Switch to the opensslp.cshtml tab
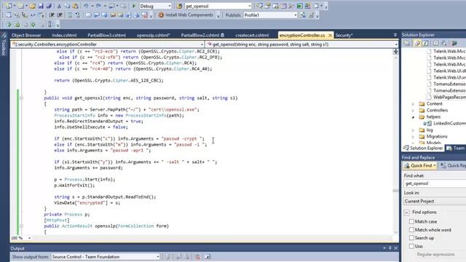Image resolution: width=466 pixels, height=262 pixels. click(154, 36)
